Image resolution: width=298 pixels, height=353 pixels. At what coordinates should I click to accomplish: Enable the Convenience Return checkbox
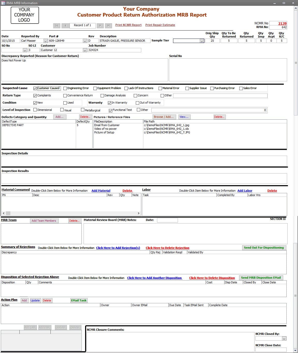coord(65,96)
